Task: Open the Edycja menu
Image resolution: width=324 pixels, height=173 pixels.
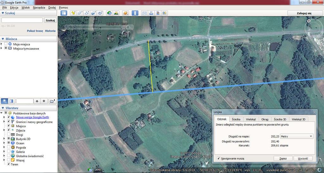Action: [x=14, y=7]
